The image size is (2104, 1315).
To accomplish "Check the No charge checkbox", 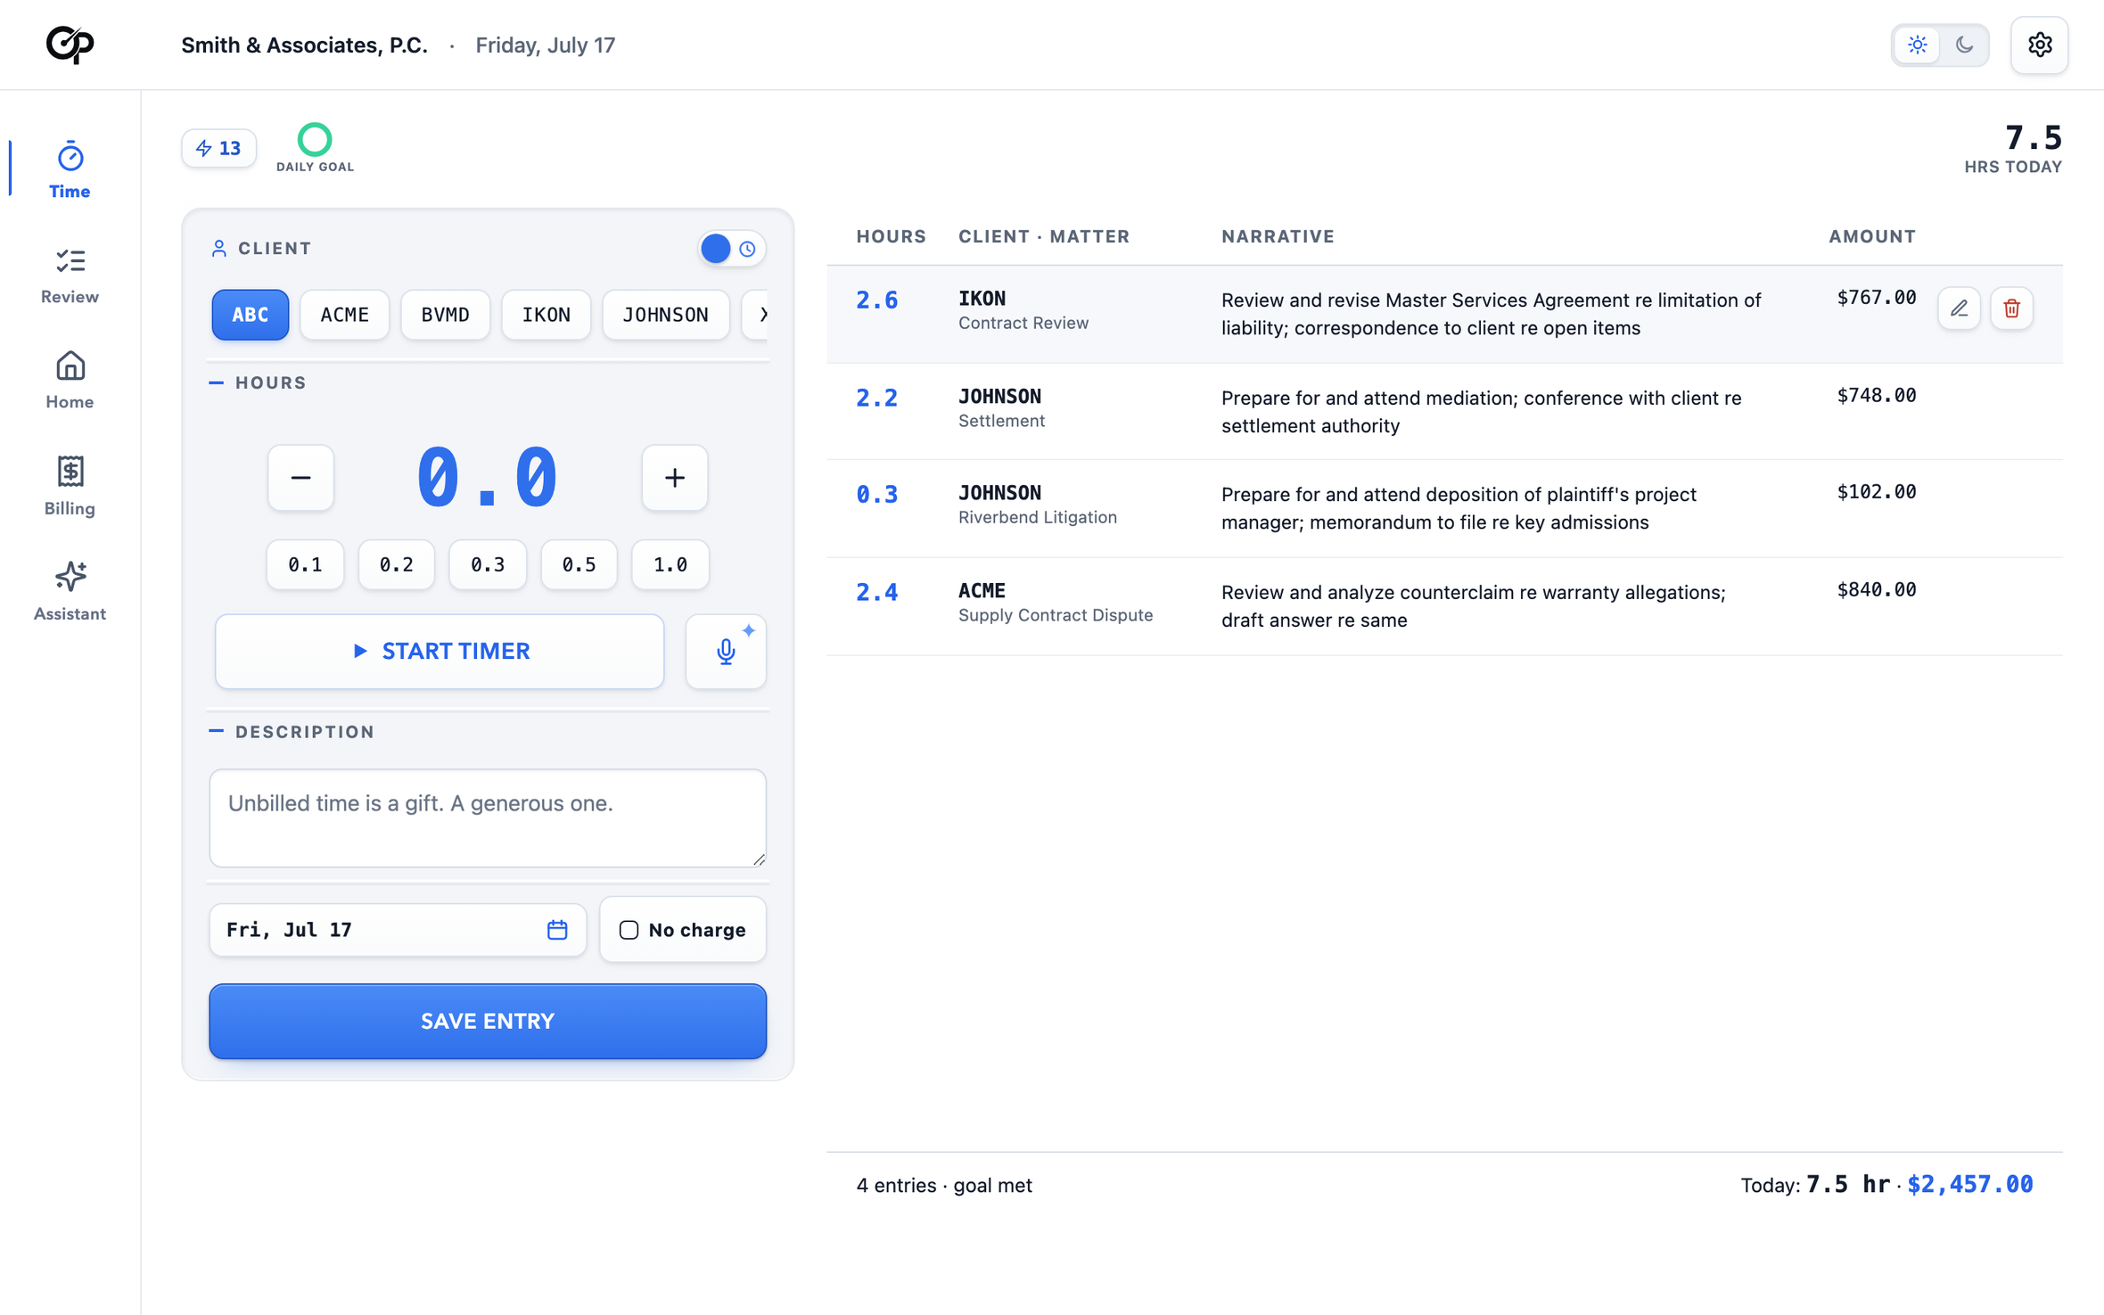I will pos(629,930).
